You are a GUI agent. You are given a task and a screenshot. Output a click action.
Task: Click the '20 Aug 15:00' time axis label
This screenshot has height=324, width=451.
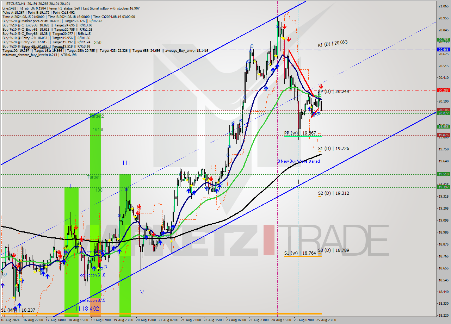146,320
